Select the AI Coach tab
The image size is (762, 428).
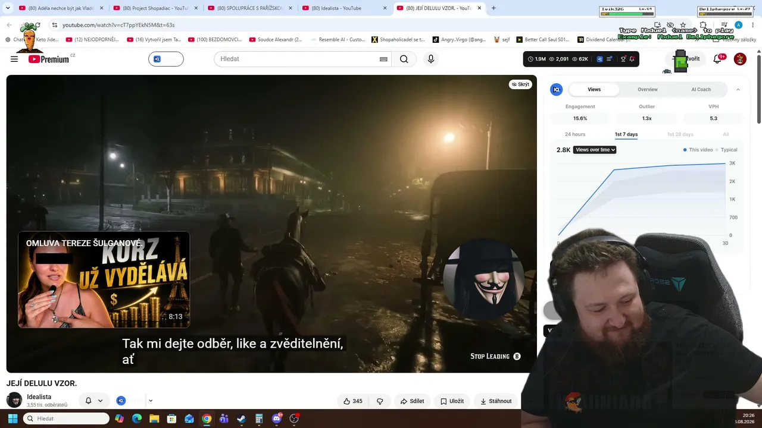click(701, 90)
